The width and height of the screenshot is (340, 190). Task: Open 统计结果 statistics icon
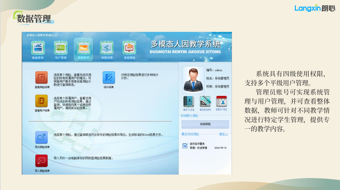[x=109, y=78]
